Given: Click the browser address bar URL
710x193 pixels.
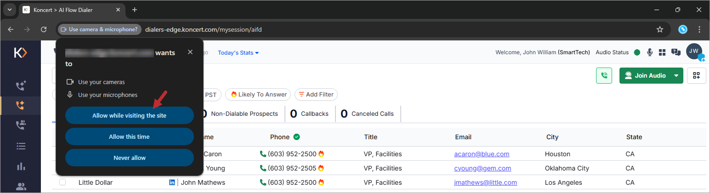Looking at the screenshot, I should 203,29.
